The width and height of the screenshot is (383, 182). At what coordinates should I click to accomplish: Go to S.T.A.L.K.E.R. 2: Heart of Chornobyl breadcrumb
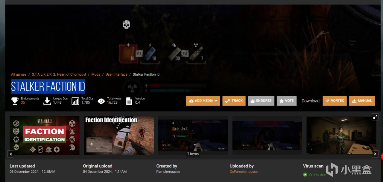(59, 74)
